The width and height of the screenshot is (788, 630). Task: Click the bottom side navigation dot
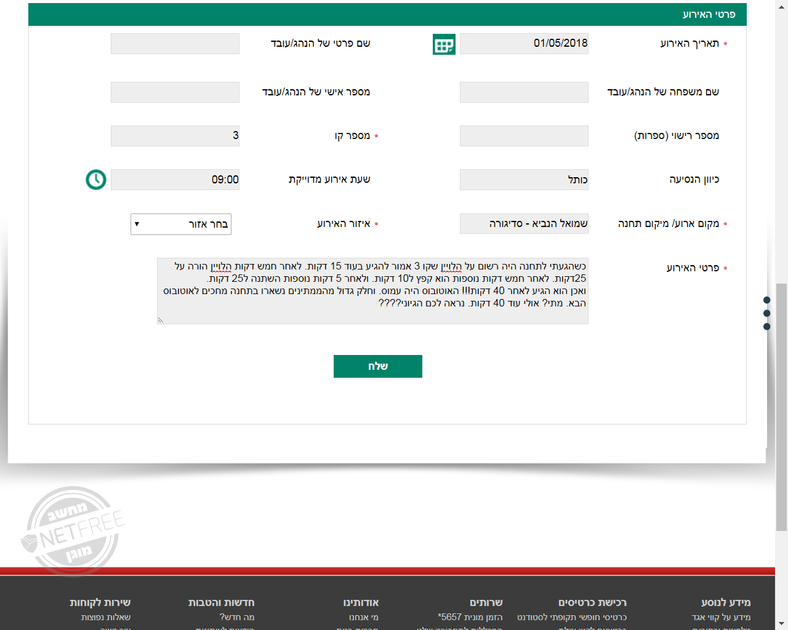tap(766, 327)
